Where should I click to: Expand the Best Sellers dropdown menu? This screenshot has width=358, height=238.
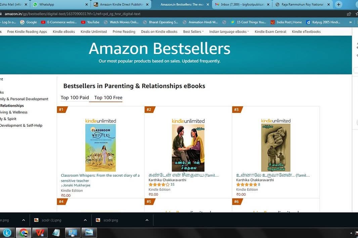click(193, 32)
